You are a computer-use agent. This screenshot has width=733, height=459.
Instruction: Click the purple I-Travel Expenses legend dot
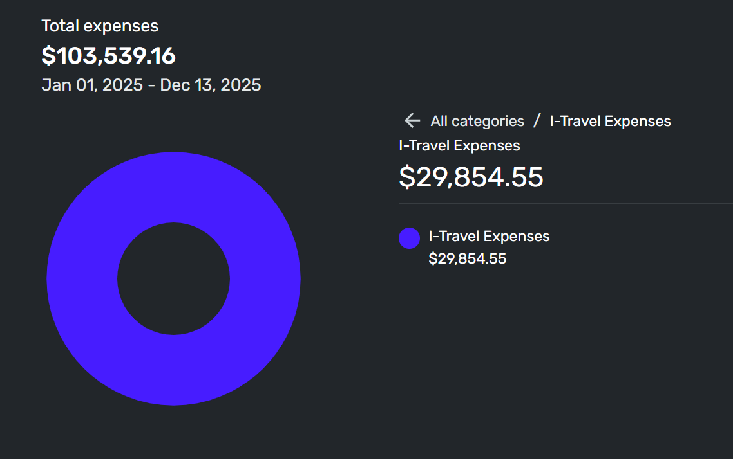coord(409,239)
